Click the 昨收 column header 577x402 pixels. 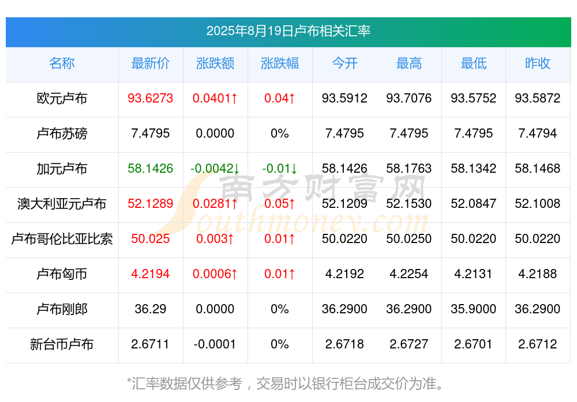click(x=538, y=63)
